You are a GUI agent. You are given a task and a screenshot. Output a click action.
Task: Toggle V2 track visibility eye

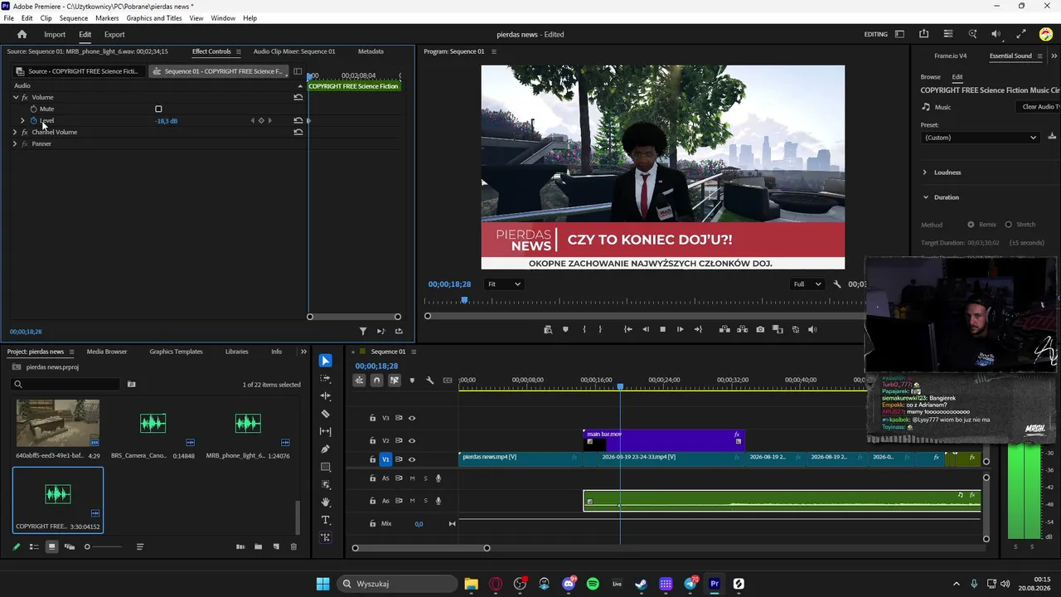click(412, 440)
